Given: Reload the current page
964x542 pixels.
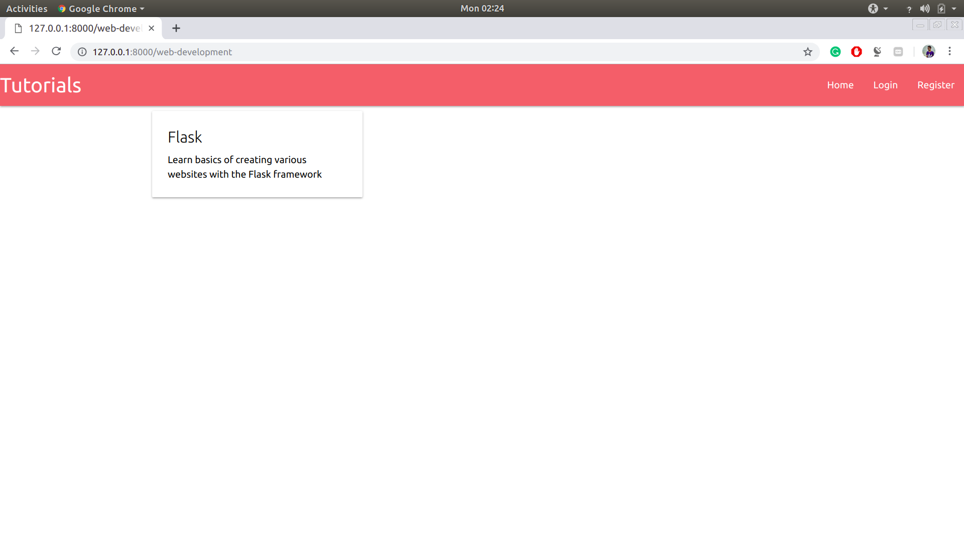Looking at the screenshot, I should tap(56, 51).
